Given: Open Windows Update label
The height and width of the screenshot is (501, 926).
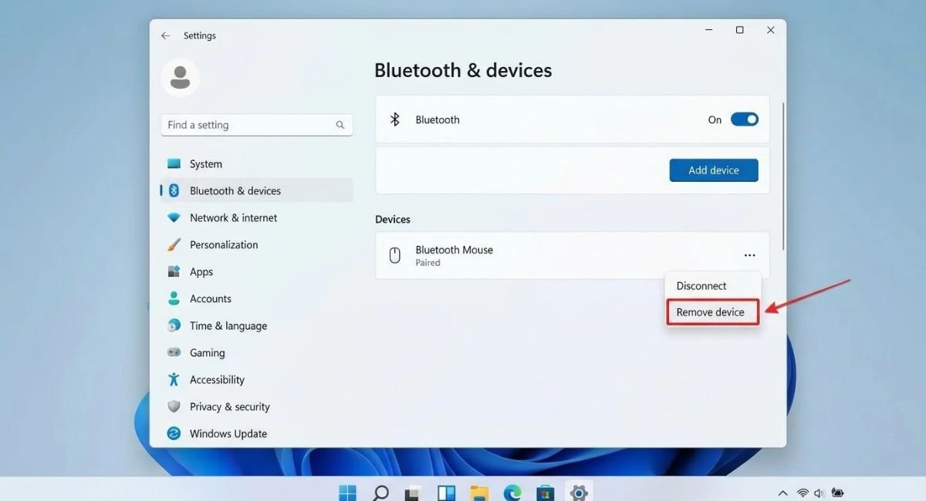Looking at the screenshot, I should pos(228,434).
